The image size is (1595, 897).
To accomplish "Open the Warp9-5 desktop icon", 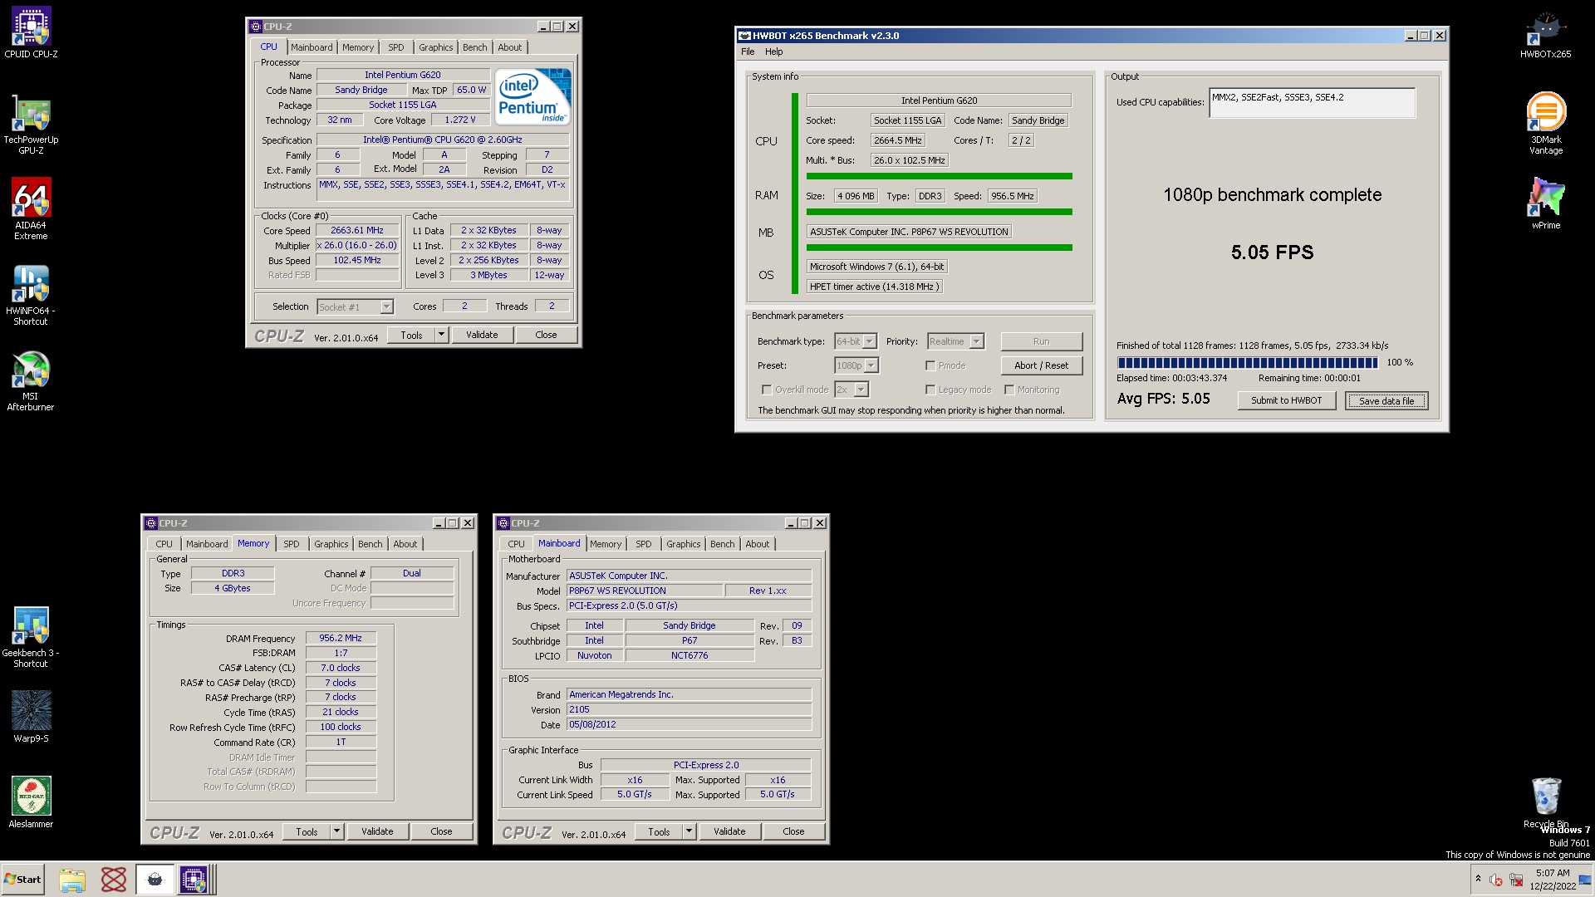I will click(31, 716).
